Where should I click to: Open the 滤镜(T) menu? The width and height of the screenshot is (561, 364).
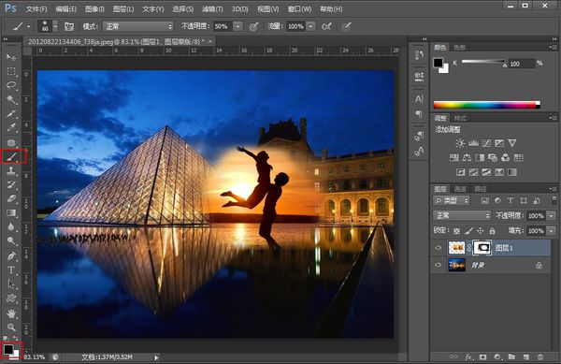pyautogui.click(x=212, y=9)
